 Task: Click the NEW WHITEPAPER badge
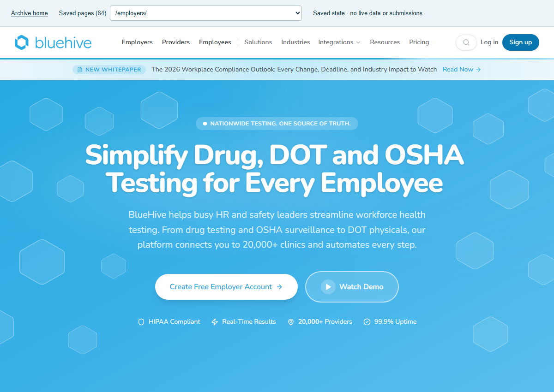pyautogui.click(x=109, y=70)
